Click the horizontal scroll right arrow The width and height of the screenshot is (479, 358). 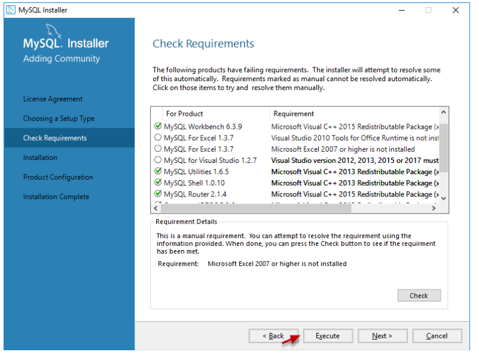(434, 208)
